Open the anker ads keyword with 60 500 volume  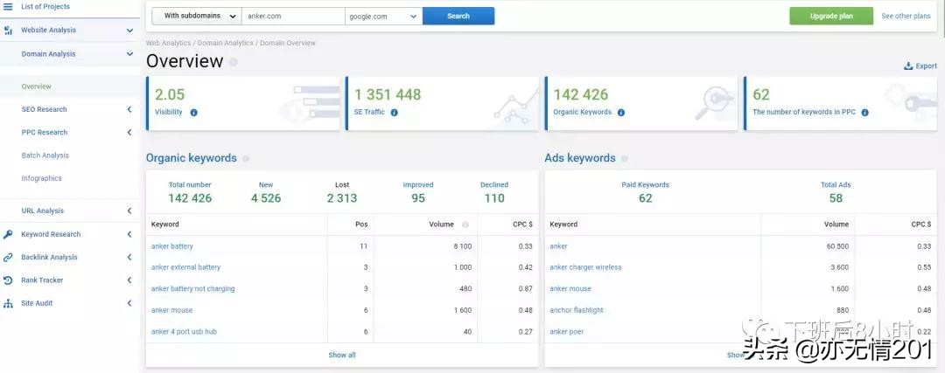558,246
